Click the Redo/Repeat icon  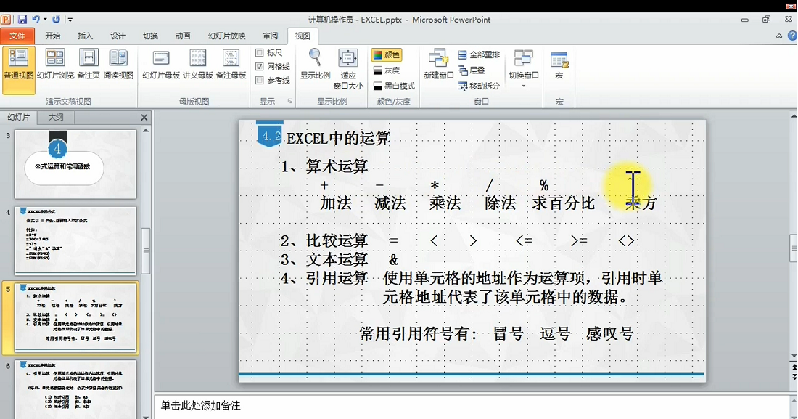(56, 20)
